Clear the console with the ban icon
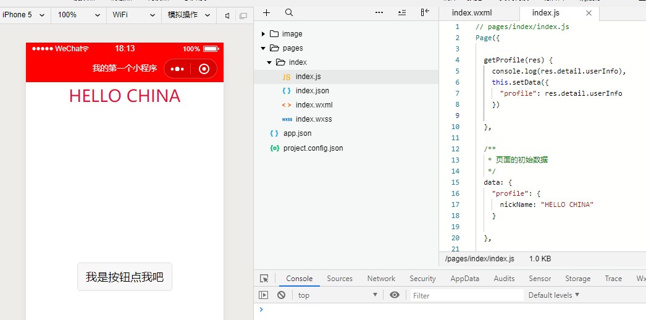Image resolution: width=646 pixels, height=320 pixels. tap(281, 295)
